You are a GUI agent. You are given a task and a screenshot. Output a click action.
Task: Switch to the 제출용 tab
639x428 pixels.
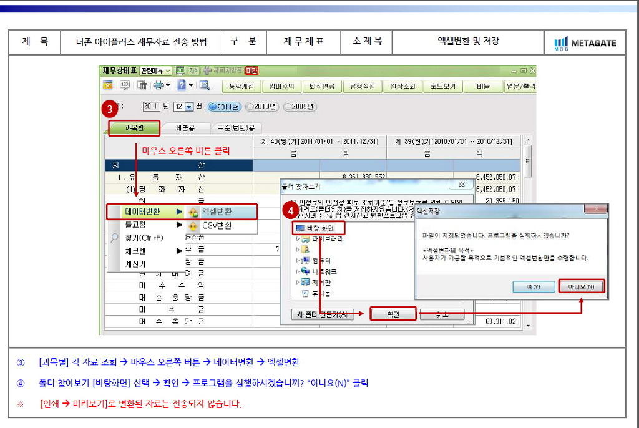tap(185, 128)
